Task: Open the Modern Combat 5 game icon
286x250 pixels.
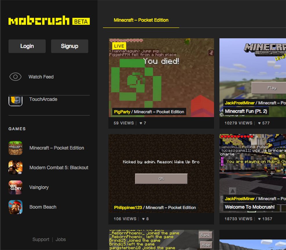Action: [15, 168]
